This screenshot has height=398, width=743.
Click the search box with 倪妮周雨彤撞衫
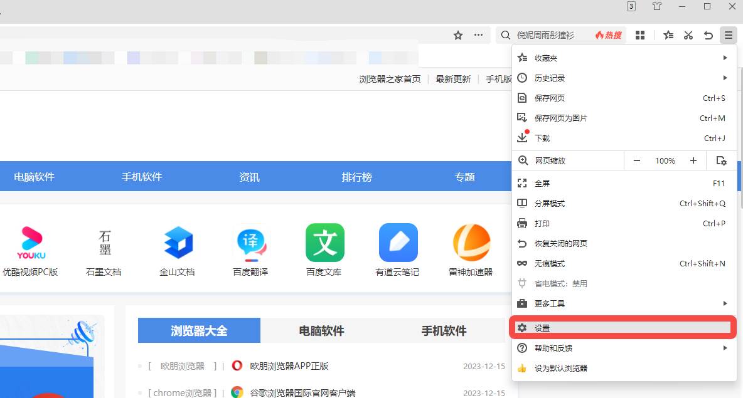[x=545, y=35]
